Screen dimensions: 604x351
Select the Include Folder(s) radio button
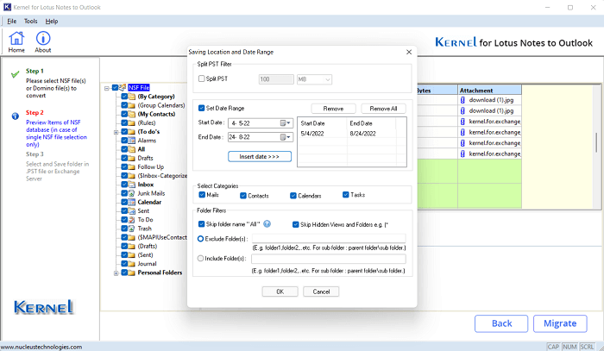pos(200,258)
